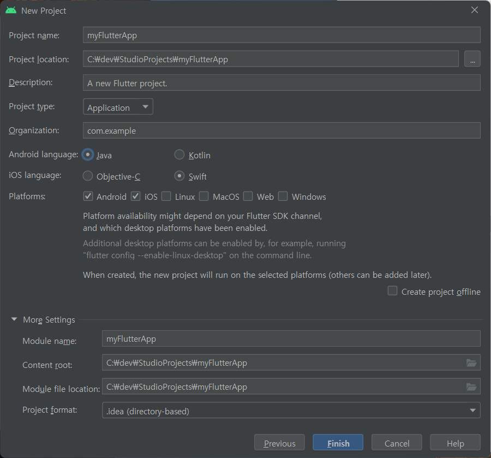
Task: Open the Module file location folder icon
Action: 471,387
